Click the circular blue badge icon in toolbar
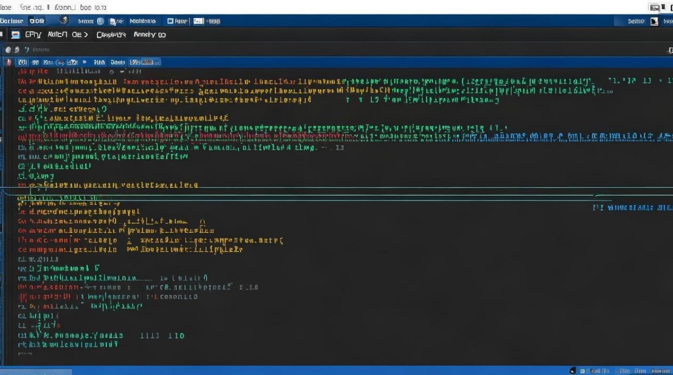The image size is (673, 375). [x=100, y=21]
